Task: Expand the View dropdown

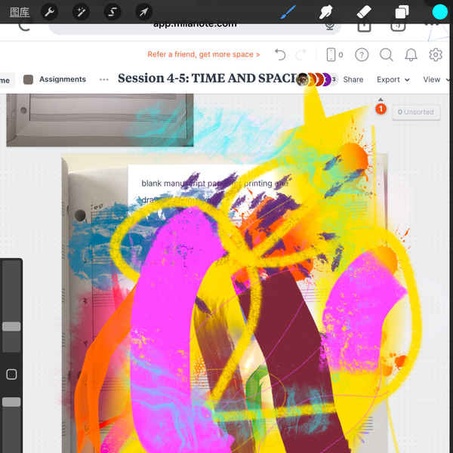Action: coord(431,79)
